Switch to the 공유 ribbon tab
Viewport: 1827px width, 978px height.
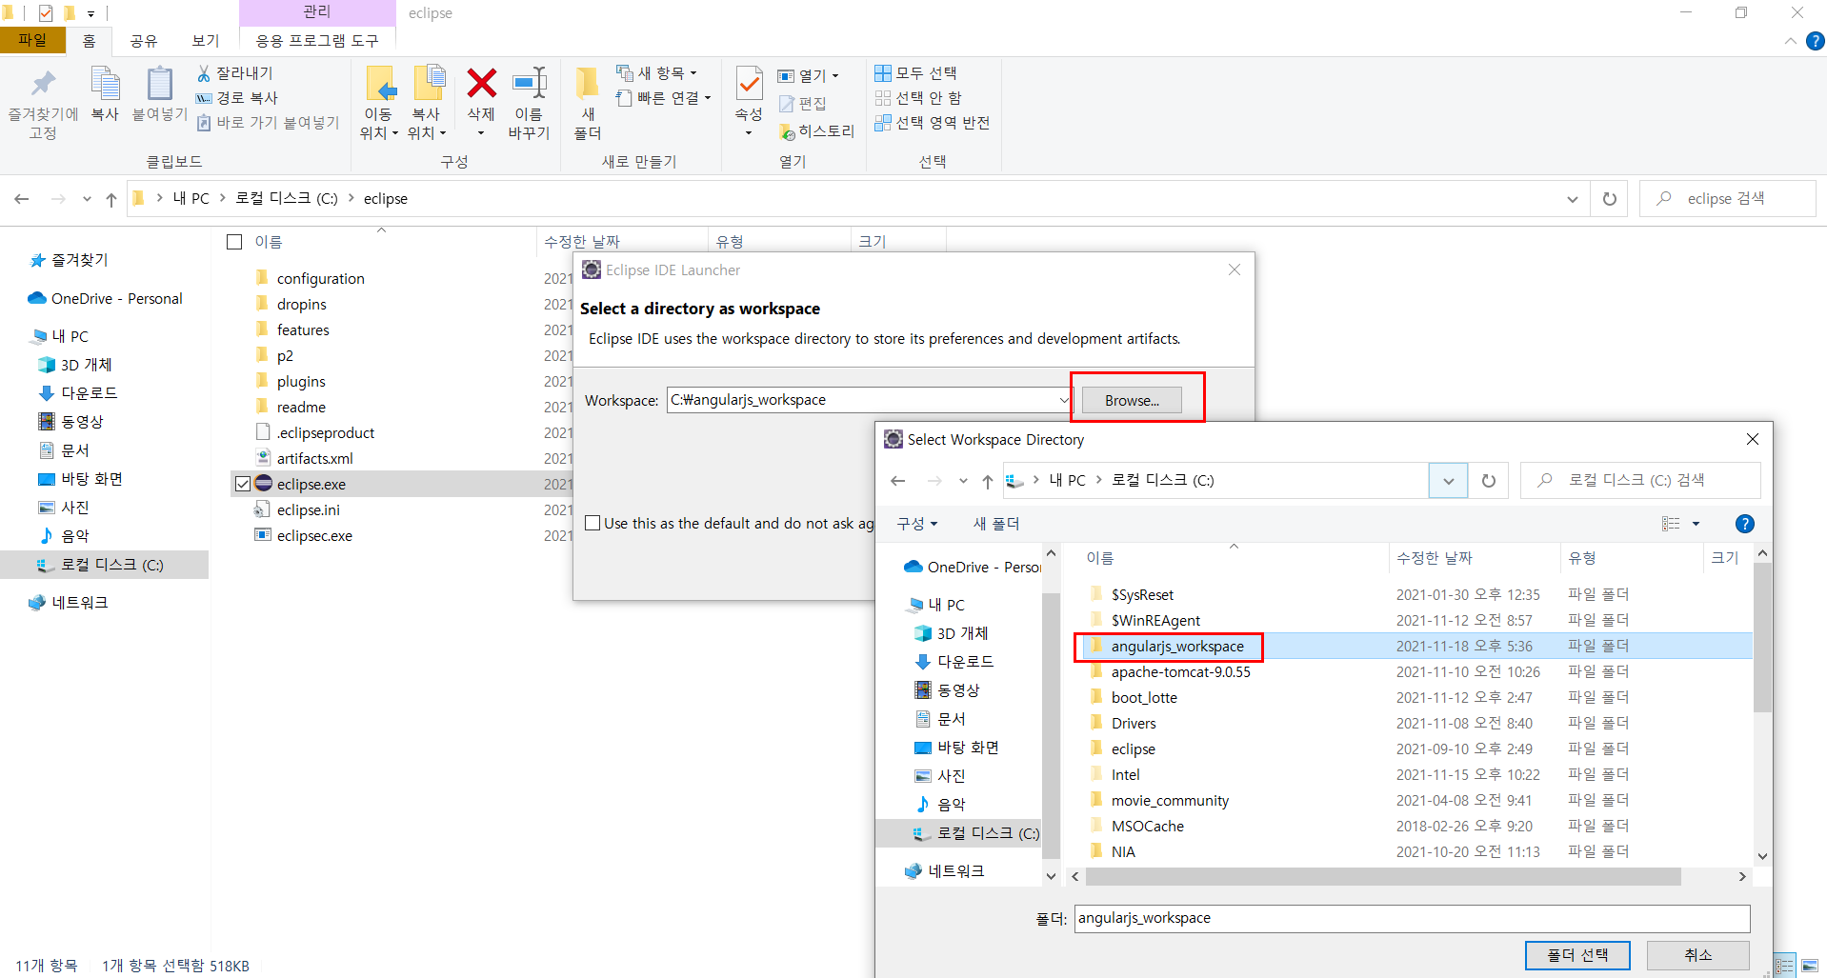coord(144,41)
